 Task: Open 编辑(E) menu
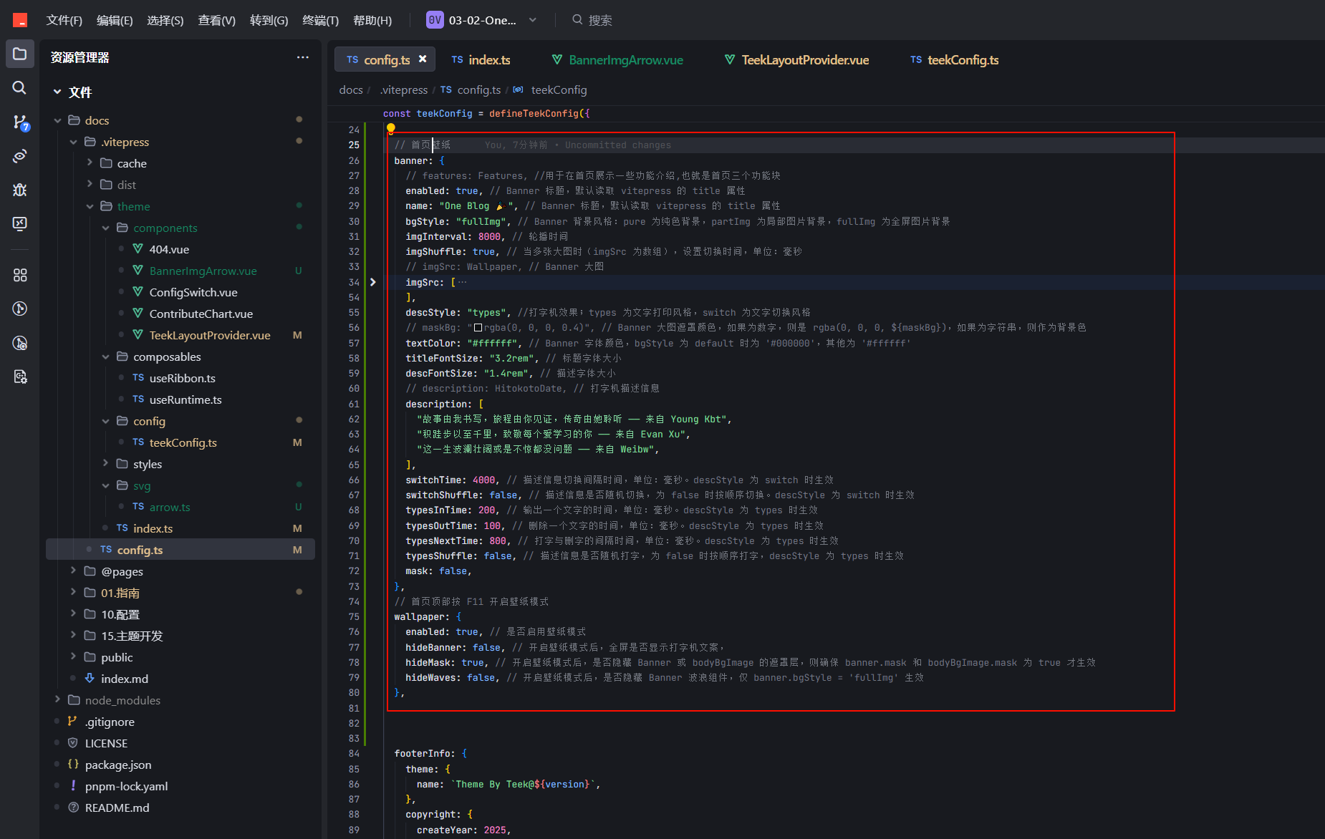pyautogui.click(x=115, y=20)
